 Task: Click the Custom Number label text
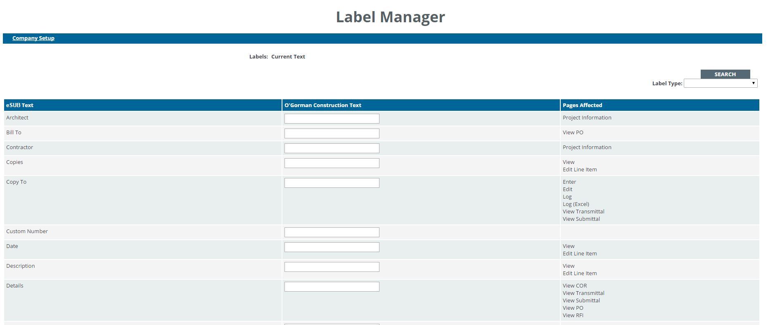(x=27, y=231)
